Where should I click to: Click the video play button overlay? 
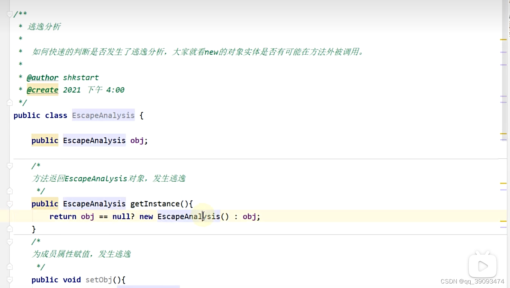point(483,266)
